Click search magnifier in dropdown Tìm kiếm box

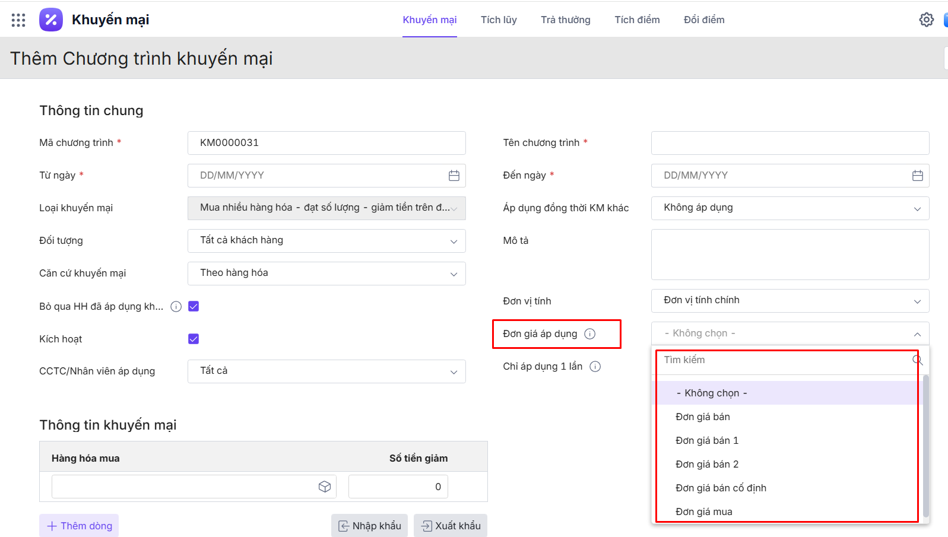pyautogui.click(x=917, y=360)
